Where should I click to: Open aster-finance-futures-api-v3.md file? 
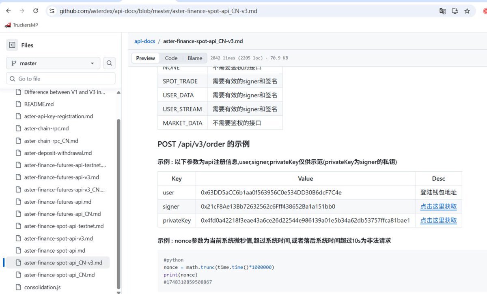point(61,177)
